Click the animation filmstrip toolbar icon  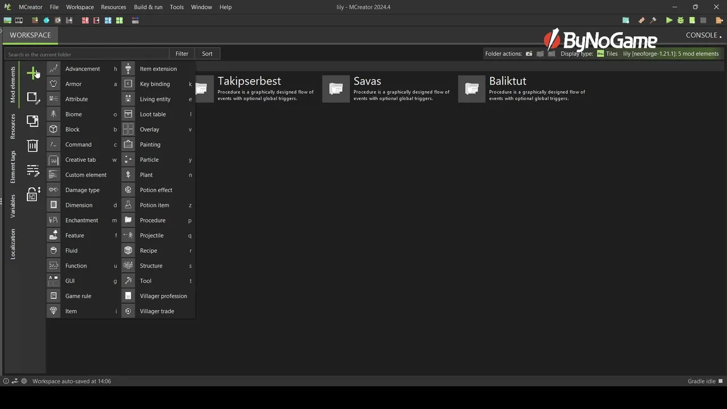click(x=19, y=20)
